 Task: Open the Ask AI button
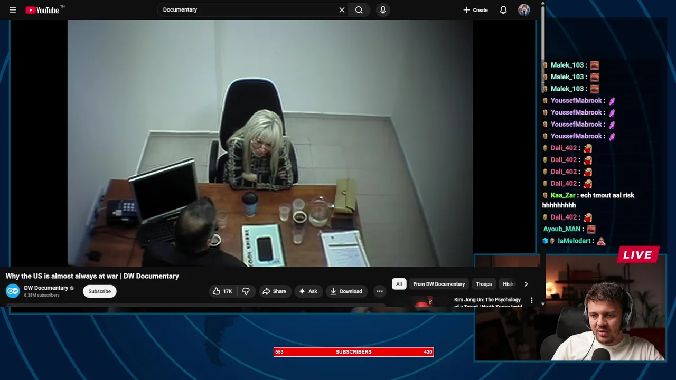point(308,291)
